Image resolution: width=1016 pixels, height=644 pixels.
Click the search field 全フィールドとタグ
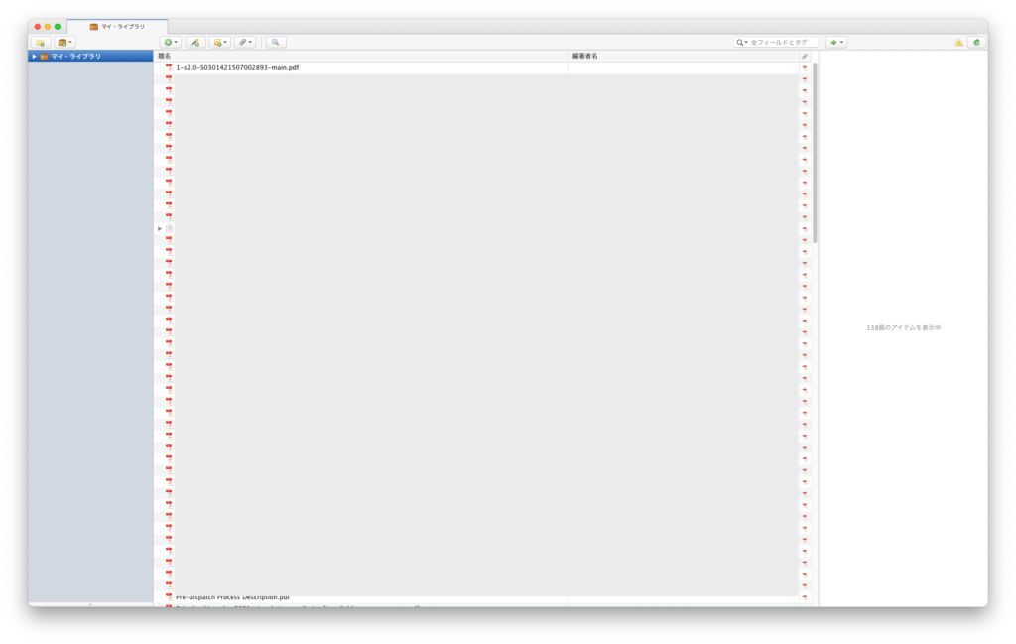(x=782, y=43)
